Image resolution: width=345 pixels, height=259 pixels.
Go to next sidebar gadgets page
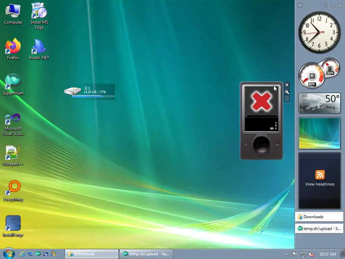coord(316,5)
